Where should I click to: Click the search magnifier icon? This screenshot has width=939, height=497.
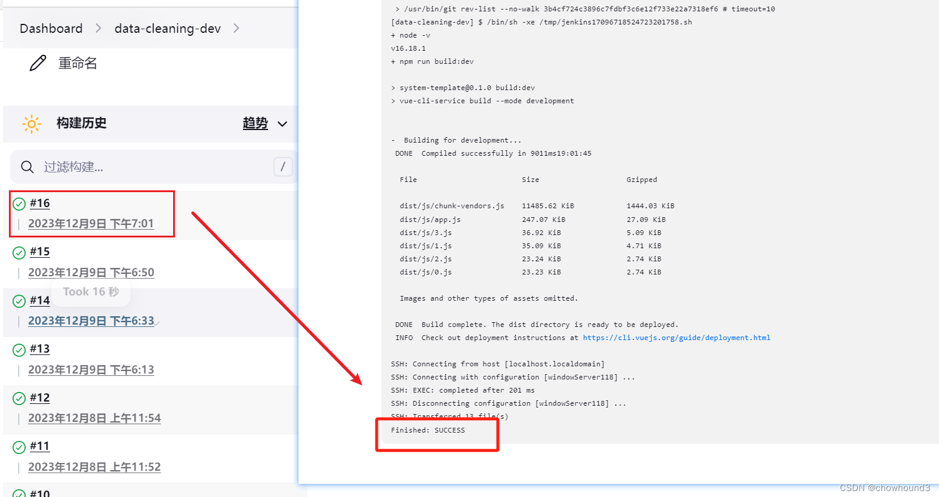(x=27, y=166)
